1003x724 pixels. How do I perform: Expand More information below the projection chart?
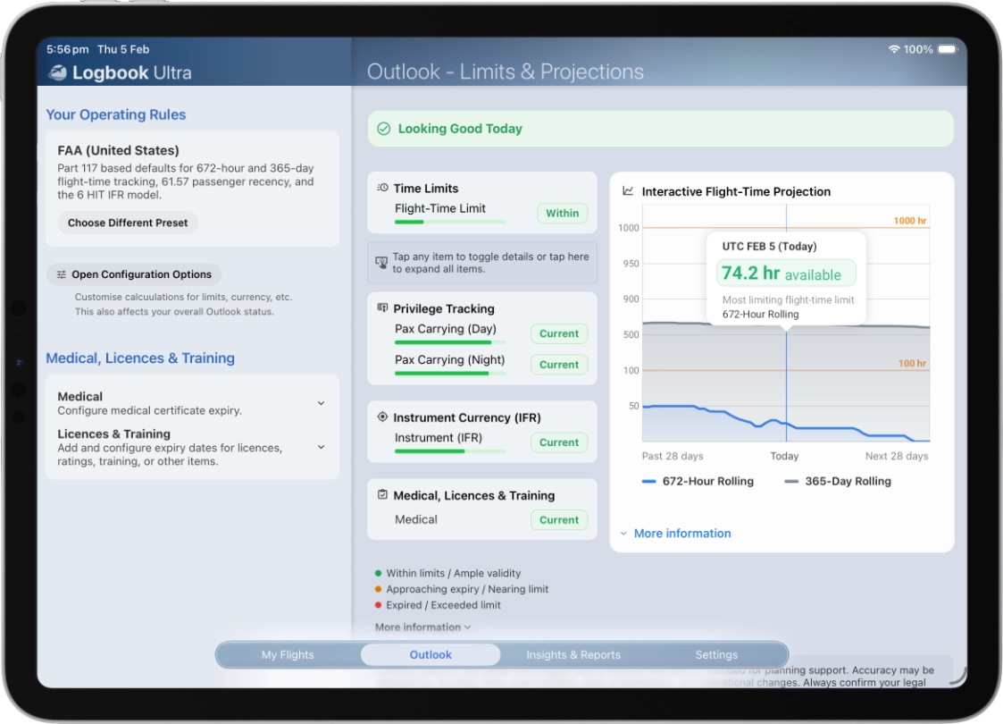675,534
